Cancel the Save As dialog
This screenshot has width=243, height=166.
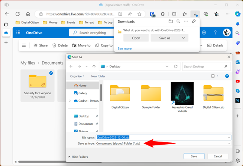pos(218,156)
